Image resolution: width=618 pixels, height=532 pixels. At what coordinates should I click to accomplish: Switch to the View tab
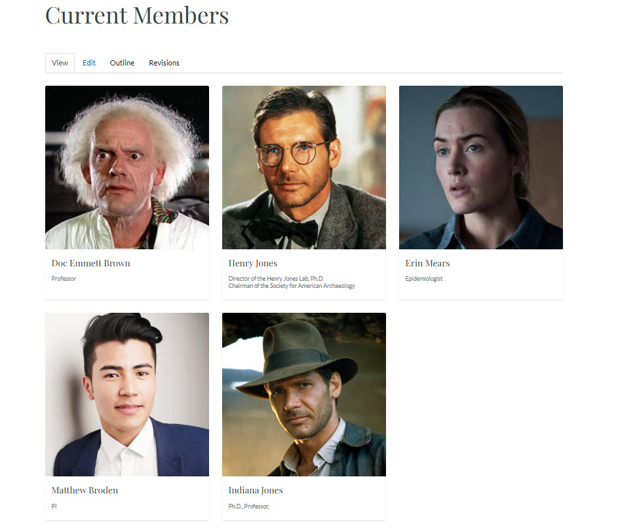click(x=60, y=63)
